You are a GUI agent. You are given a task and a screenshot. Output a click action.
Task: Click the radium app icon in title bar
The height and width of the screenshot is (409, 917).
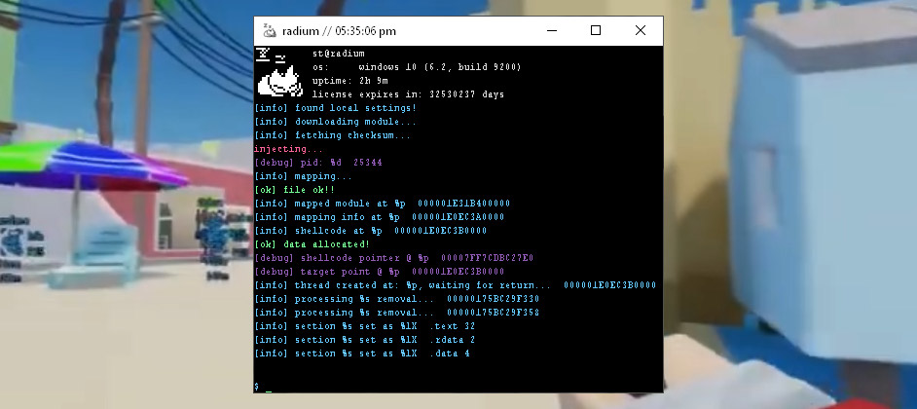tap(269, 30)
